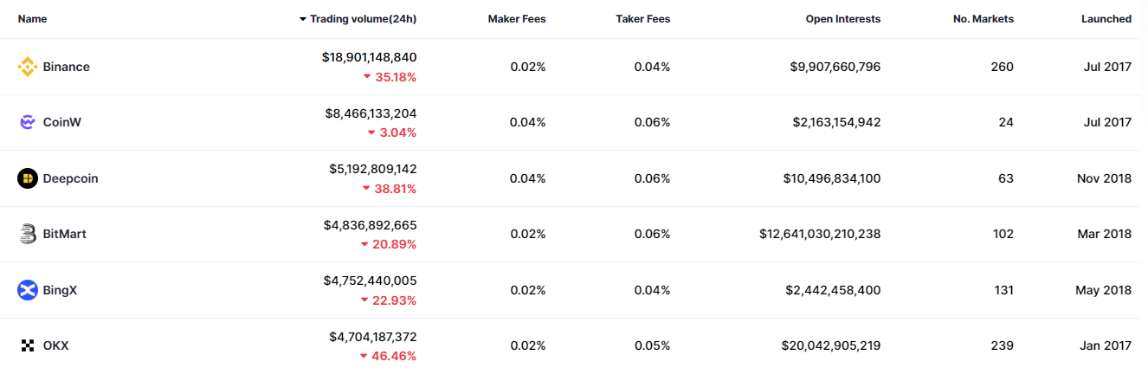This screenshot has height=368, width=1148.
Task: Open the BitMart exchange name
Action: pos(65,234)
